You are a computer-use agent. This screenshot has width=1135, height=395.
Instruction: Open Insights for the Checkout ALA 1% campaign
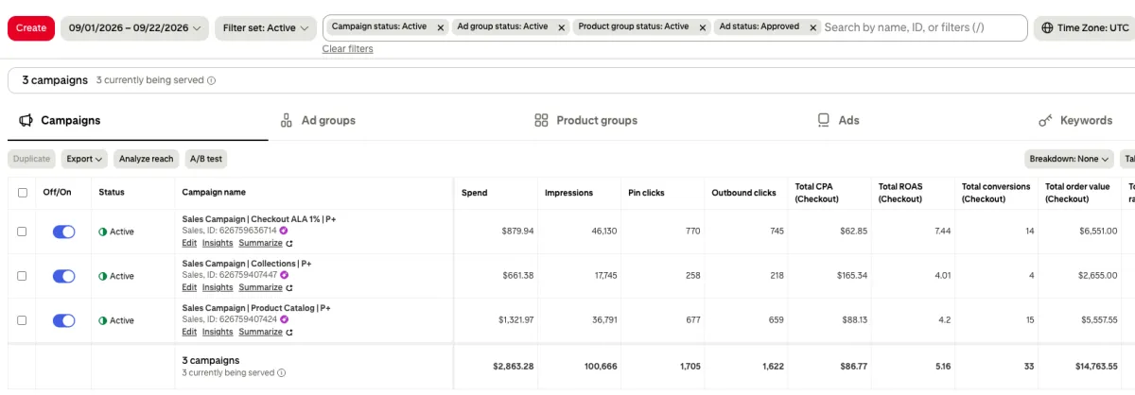pyautogui.click(x=218, y=243)
